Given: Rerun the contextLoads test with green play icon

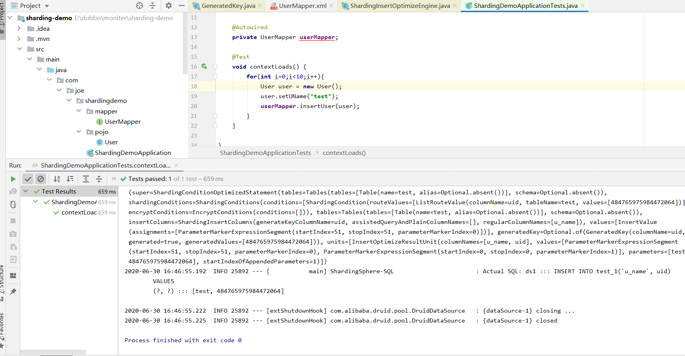Looking at the screenshot, I should pyautogui.click(x=13, y=179).
